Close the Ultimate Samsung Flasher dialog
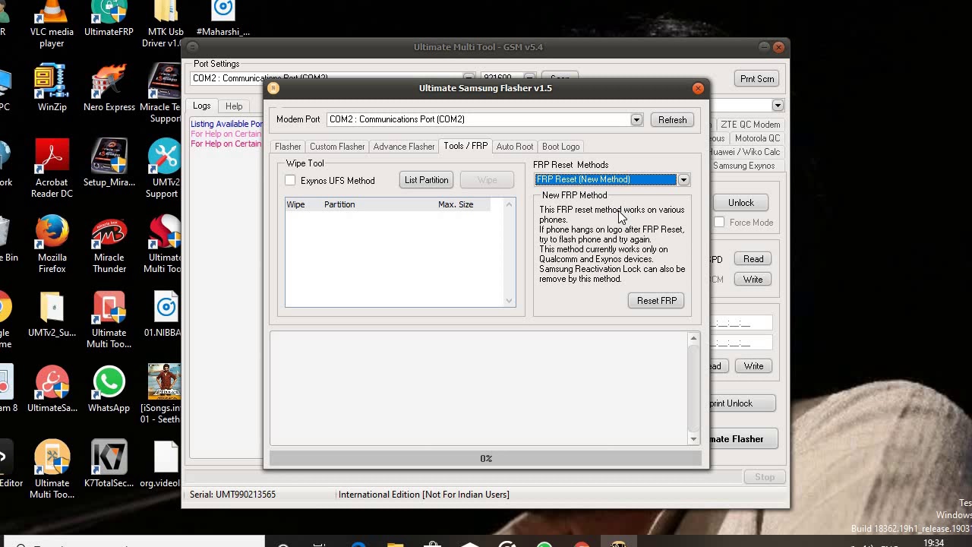Screen dimensions: 972x547 point(698,88)
